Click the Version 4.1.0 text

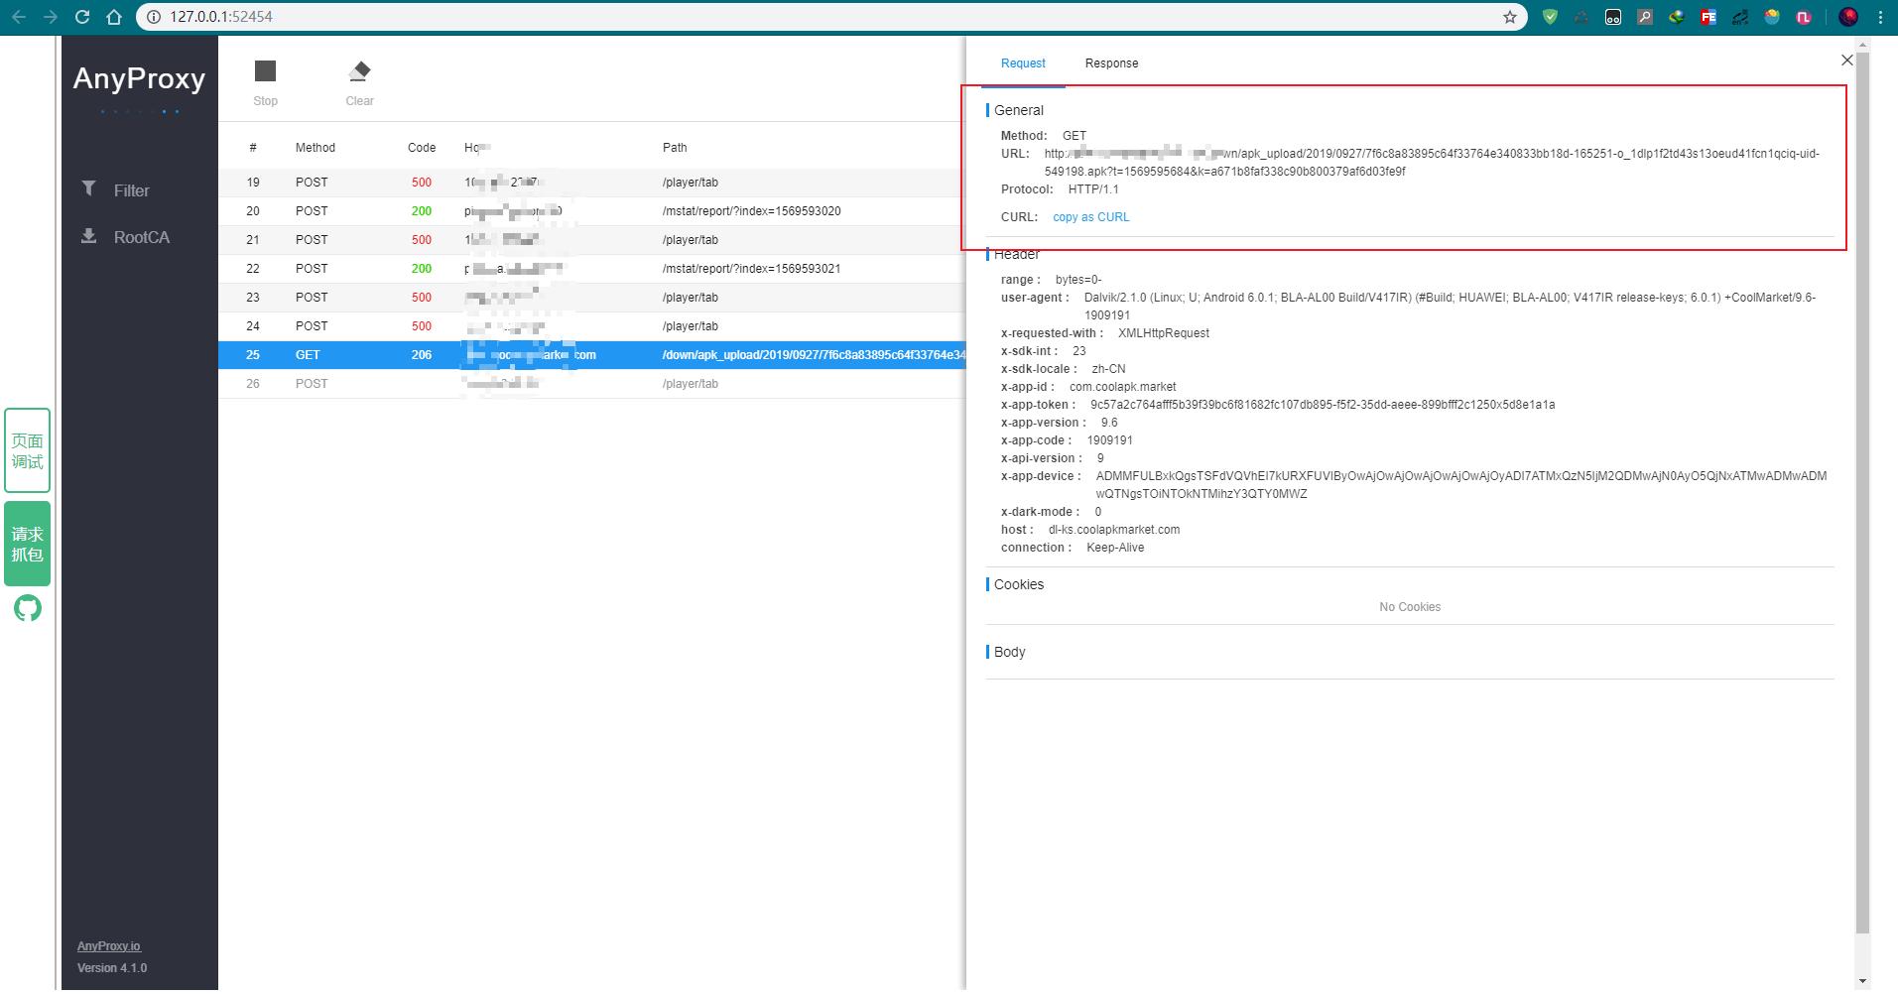[x=112, y=968]
